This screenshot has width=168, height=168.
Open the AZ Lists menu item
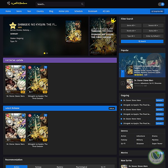106,11
